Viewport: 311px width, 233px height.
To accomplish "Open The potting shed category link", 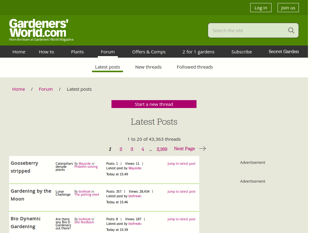I will coord(87,194).
